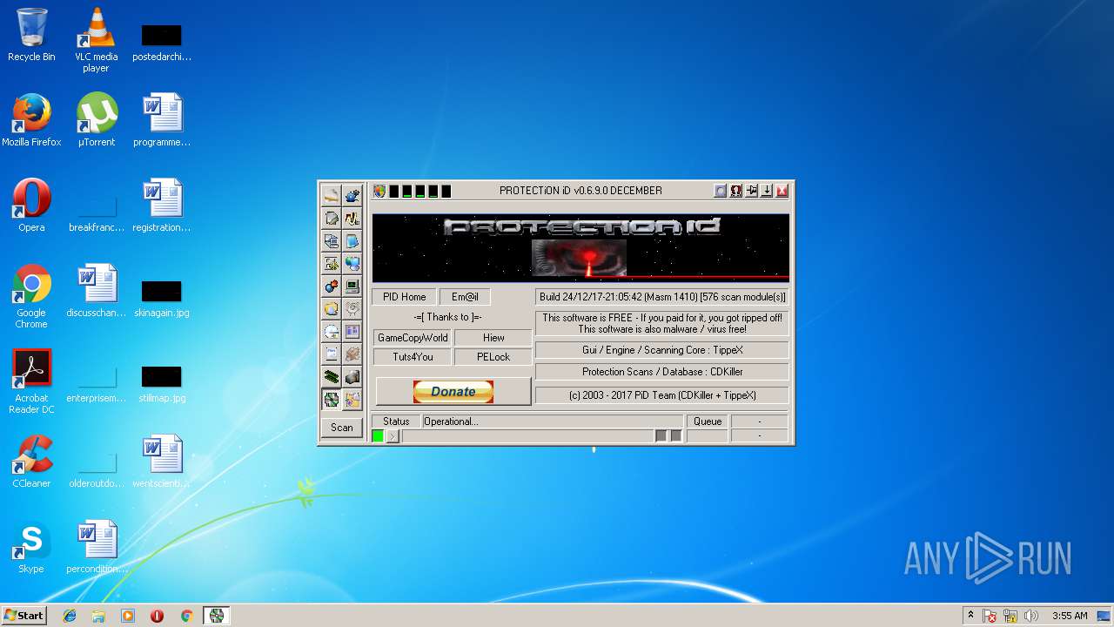Select the VLC media player desktop icon
Image resolution: width=1114 pixels, height=627 pixels.
pos(96,40)
